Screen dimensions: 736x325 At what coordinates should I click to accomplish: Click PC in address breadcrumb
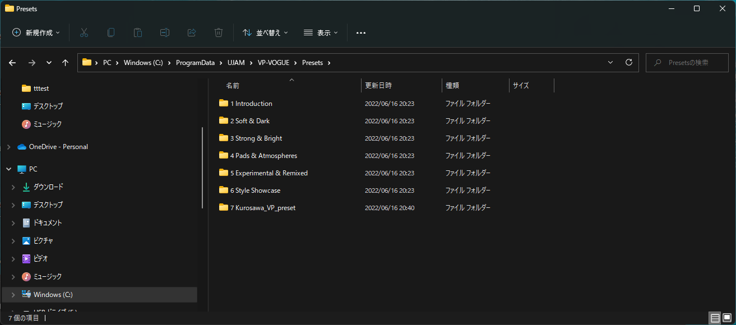107,63
